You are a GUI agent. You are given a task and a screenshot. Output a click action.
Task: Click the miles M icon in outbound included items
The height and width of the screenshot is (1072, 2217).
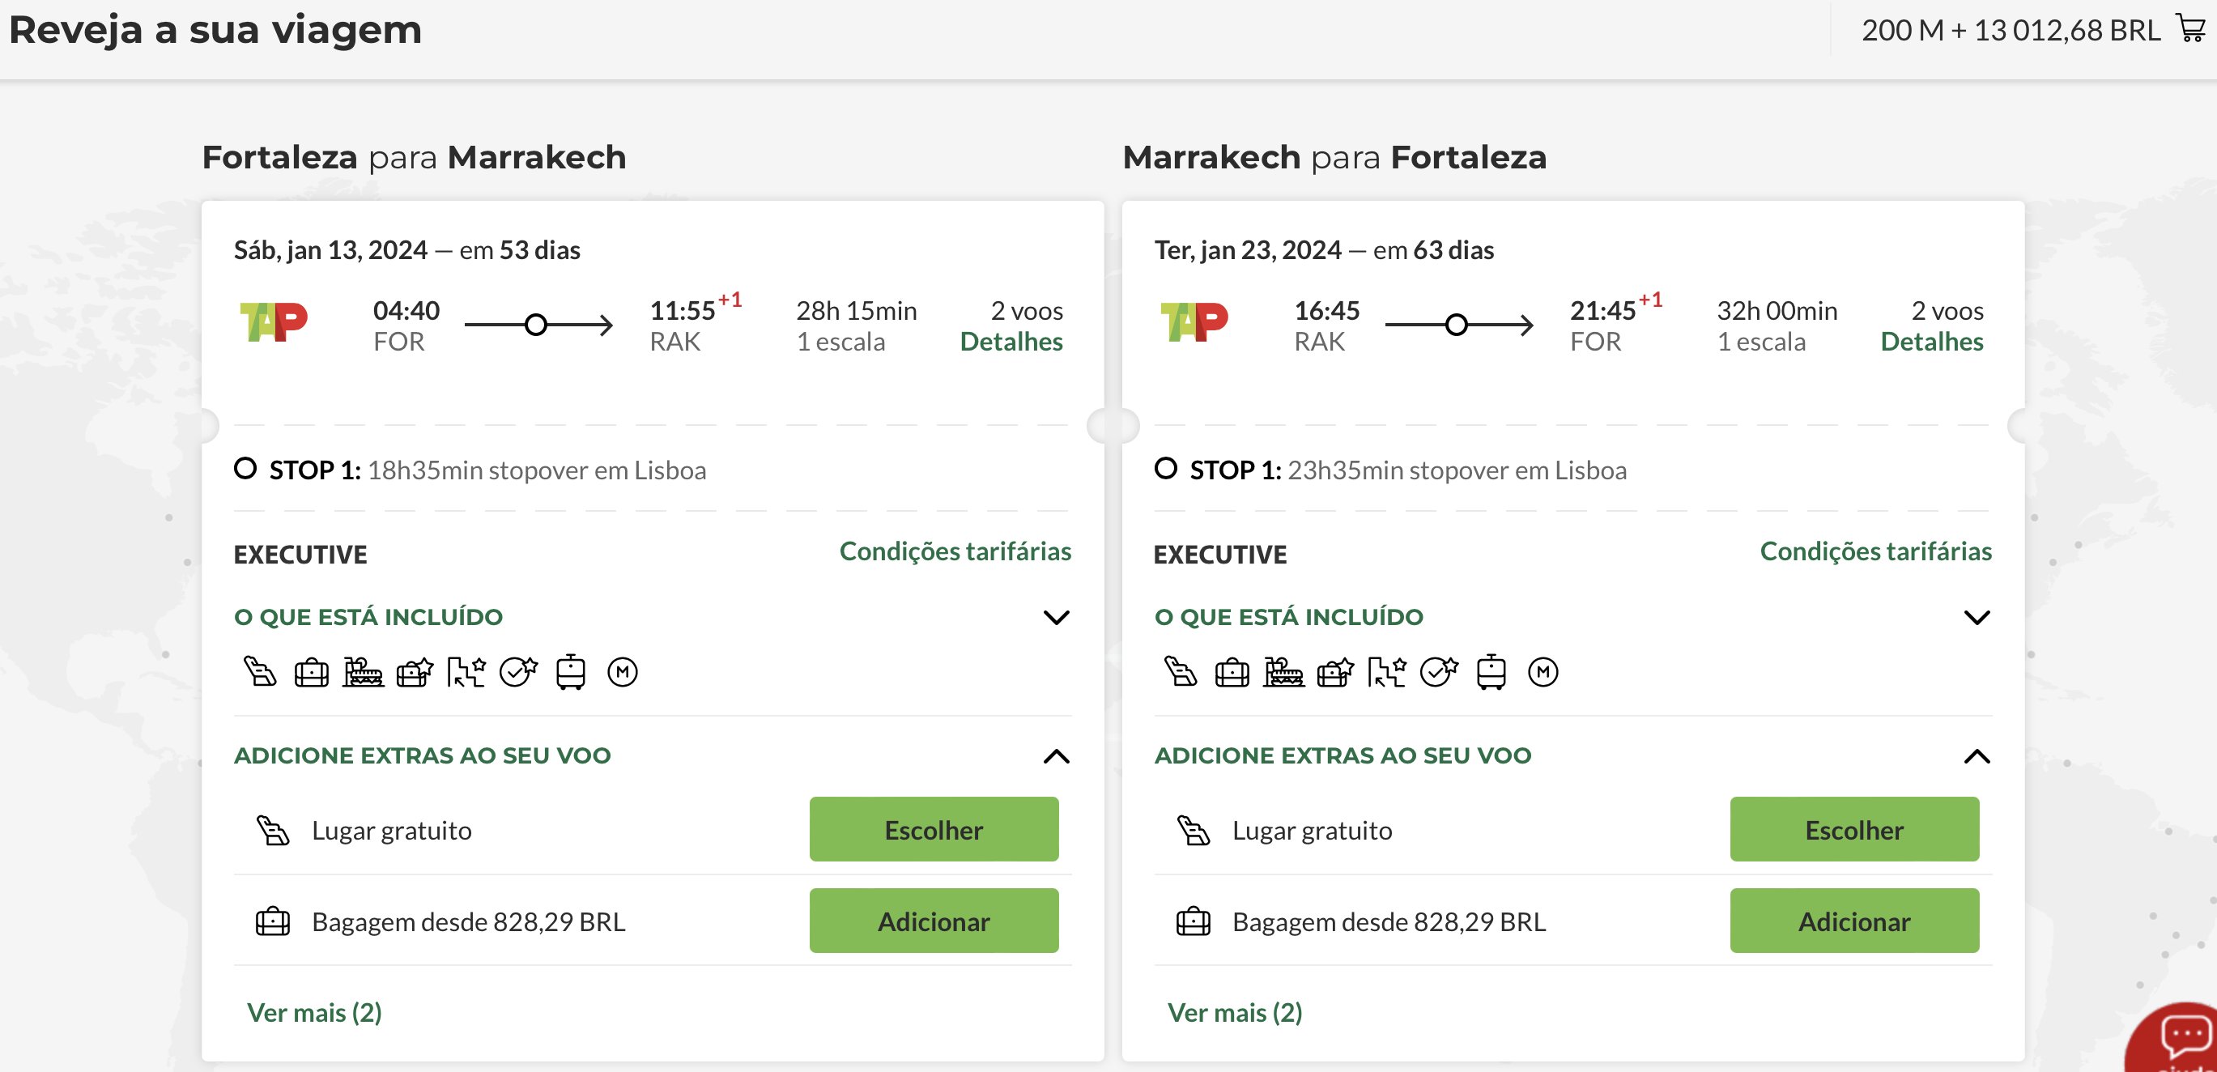point(622,672)
